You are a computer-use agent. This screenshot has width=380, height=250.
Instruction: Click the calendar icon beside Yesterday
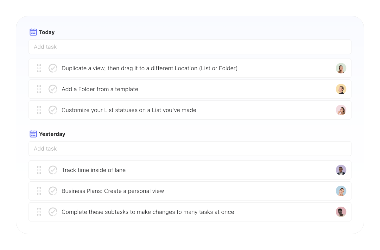[33, 134]
